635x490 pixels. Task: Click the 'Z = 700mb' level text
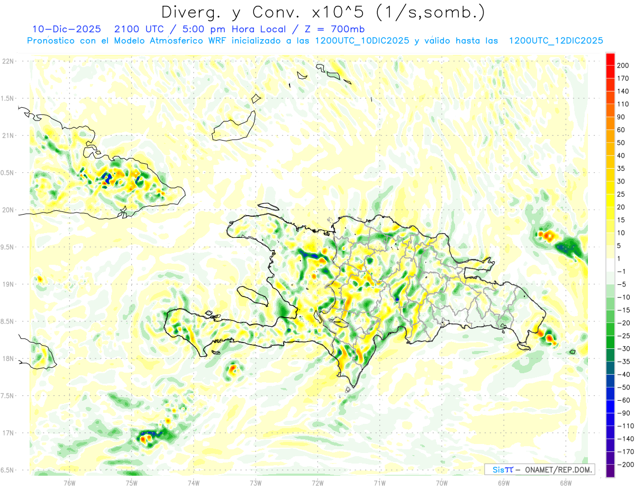coord(334,29)
